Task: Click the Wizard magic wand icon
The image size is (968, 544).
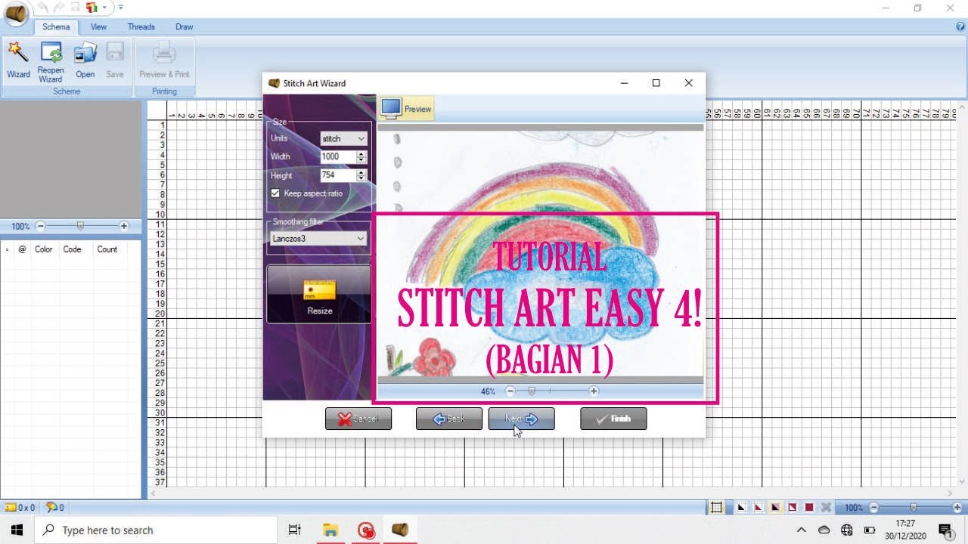Action: pyautogui.click(x=18, y=53)
